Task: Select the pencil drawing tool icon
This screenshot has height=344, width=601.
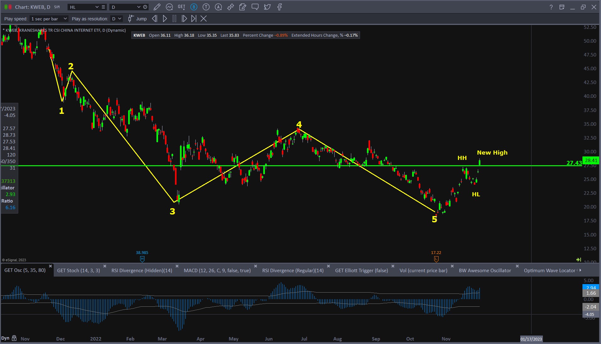Action: [x=157, y=7]
